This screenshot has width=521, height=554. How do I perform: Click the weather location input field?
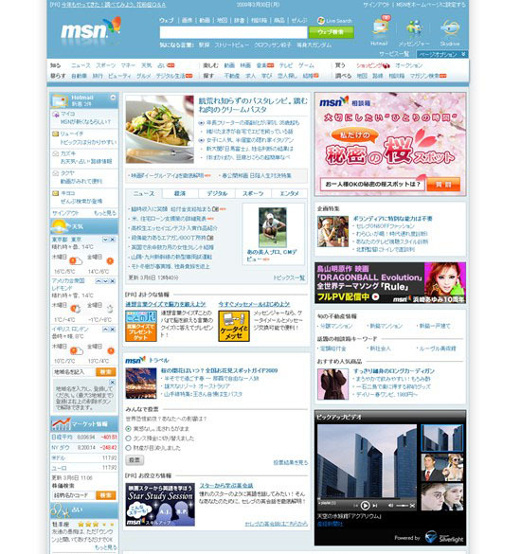74,372
